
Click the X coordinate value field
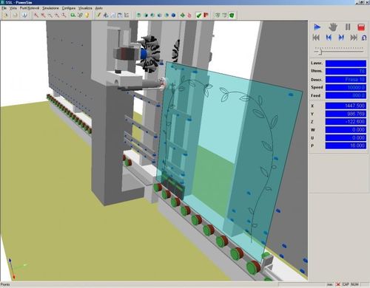346,106
